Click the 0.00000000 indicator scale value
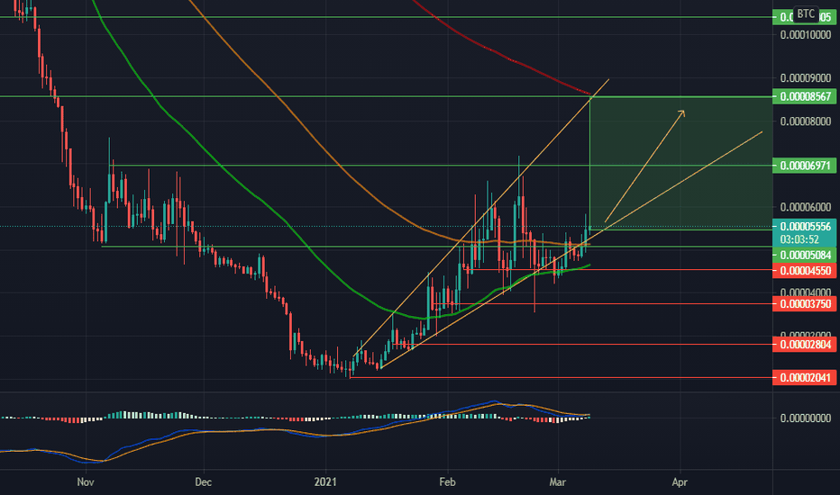840x495 pixels. click(805, 418)
